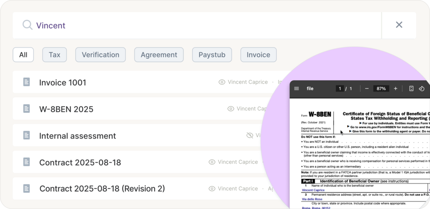Image resolution: width=430 pixels, height=209 pixels.
Task: Click document icon beside Invoice 1001
Action: coord(26,82)
